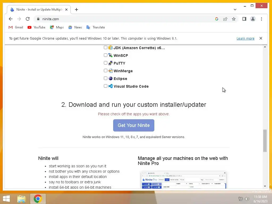This screenshot has height=204, width=272.
Task: Bookmark this page with the star icon
Action: [x=234, y=19]
